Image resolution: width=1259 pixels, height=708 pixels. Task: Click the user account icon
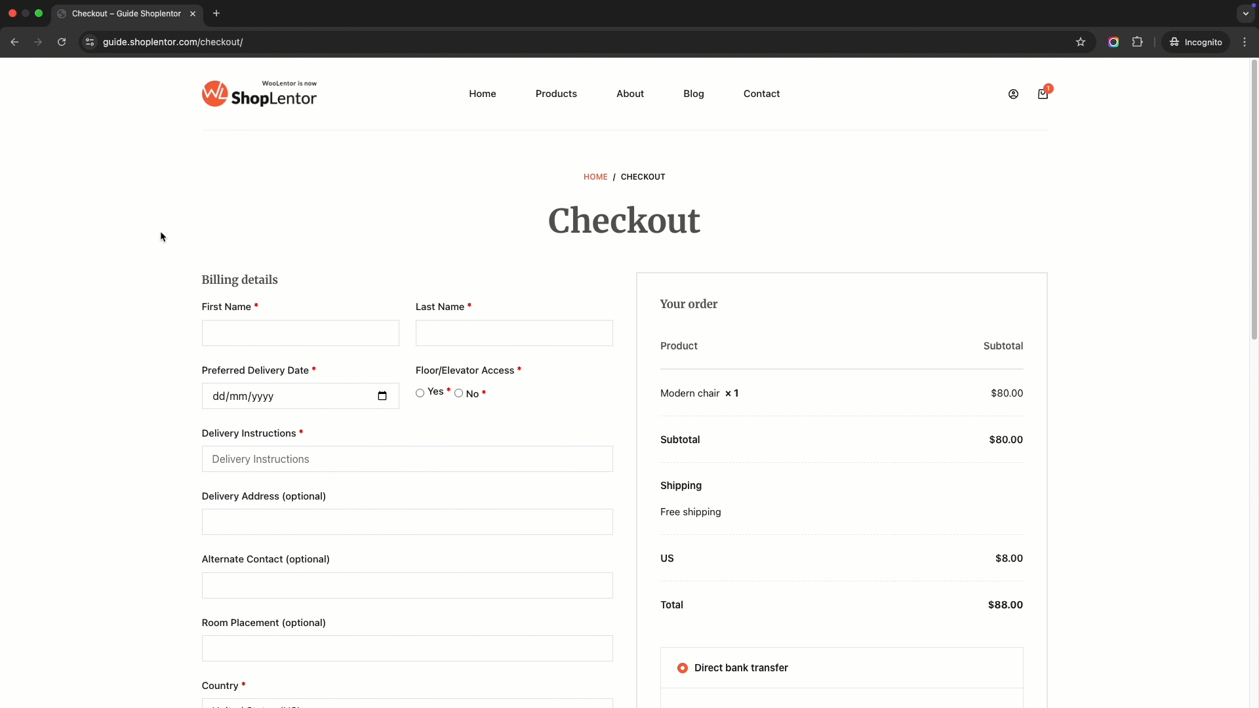coord(1013,94)
